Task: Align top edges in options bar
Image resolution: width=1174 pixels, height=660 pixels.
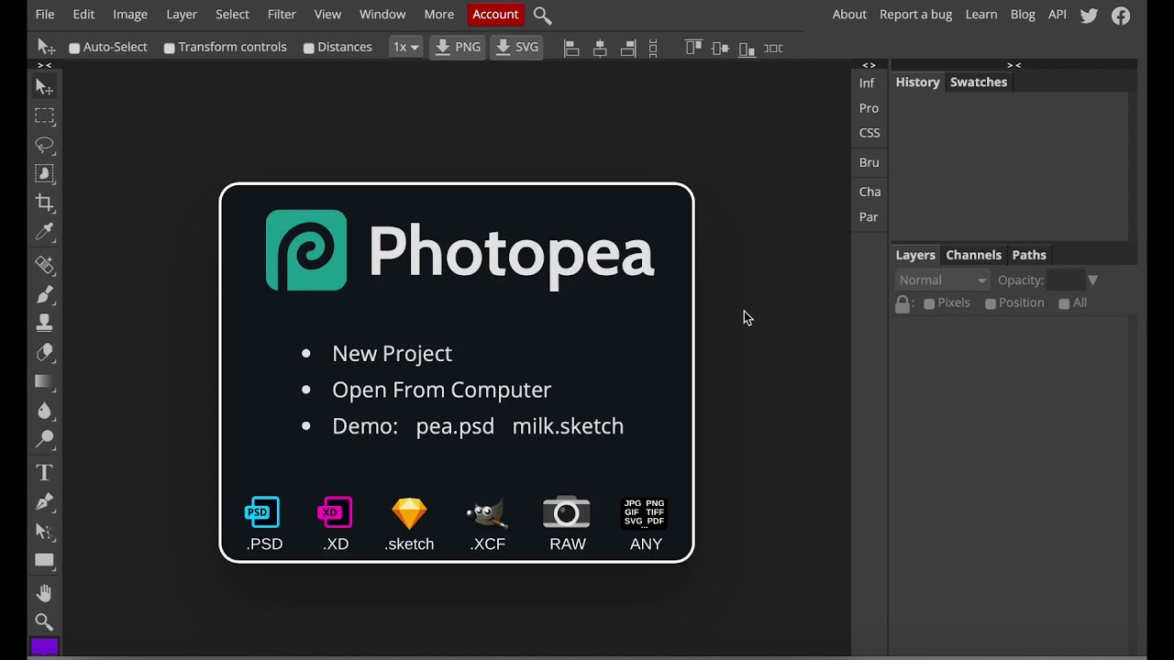Action: pyautogui.click(x=693, y=48)
